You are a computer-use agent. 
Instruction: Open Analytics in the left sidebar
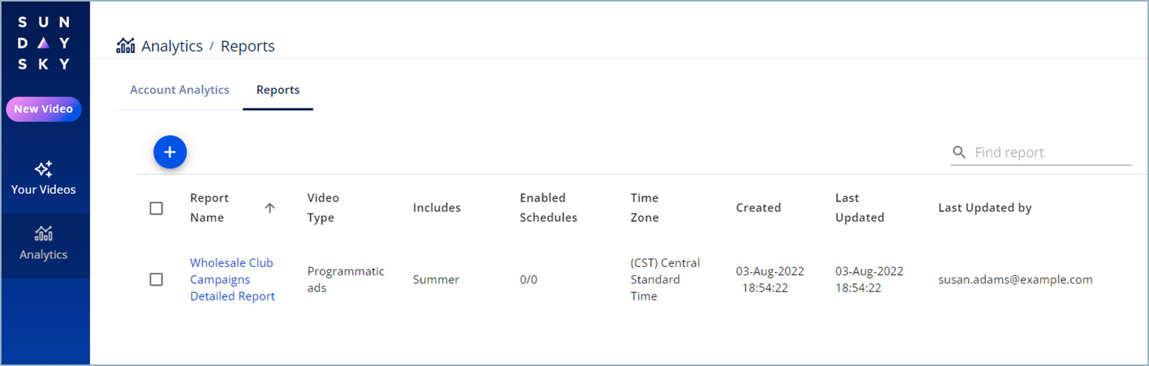click(43, 244)
